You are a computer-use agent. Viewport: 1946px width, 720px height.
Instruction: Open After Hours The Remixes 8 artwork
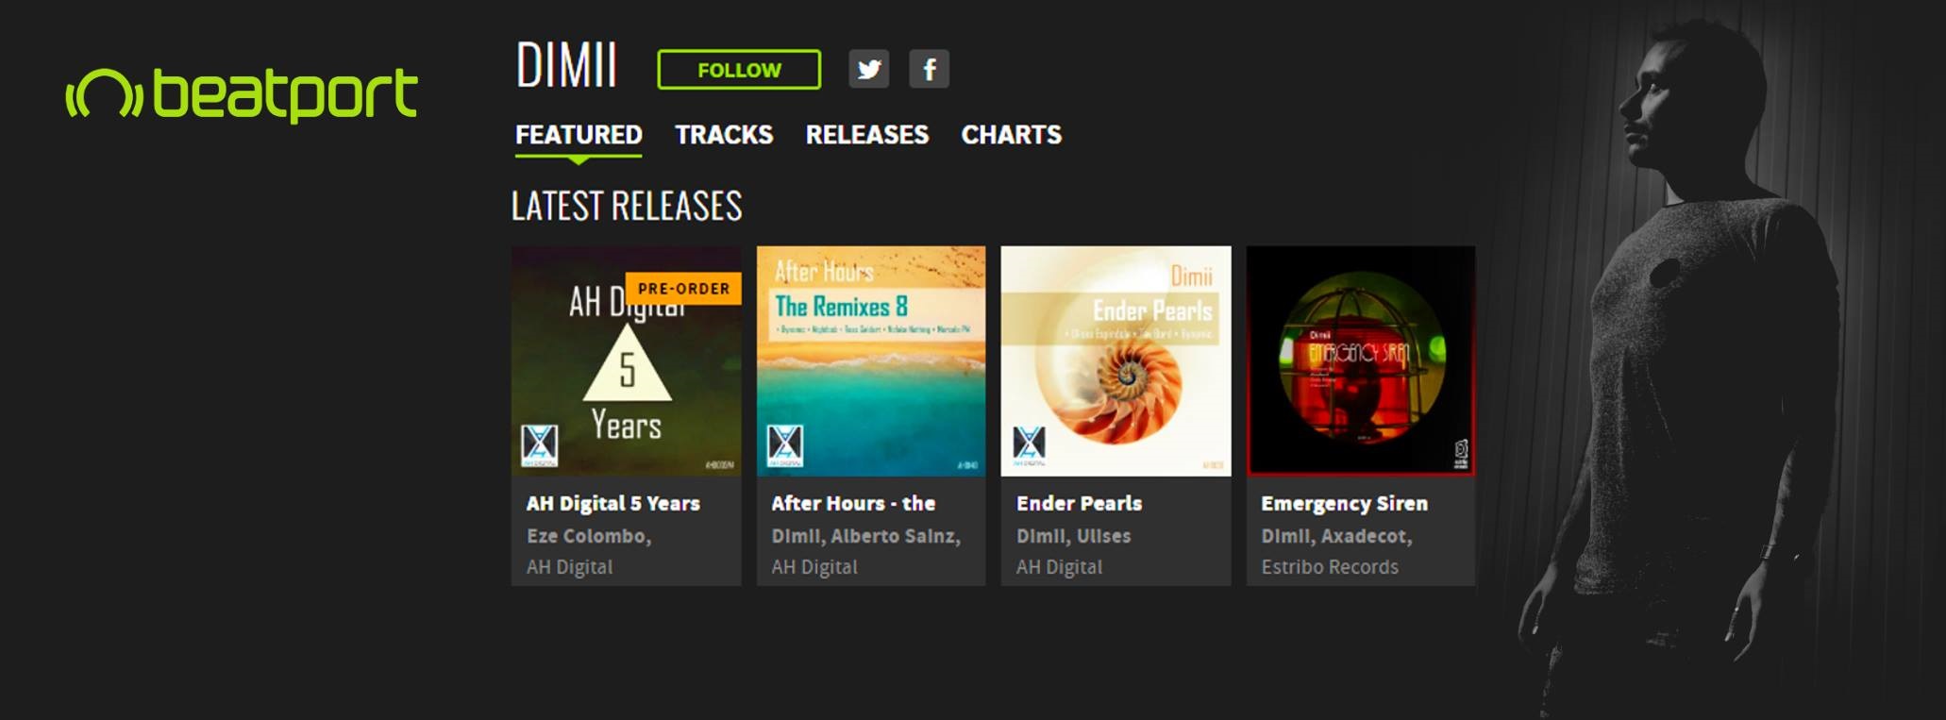pos(871,361)
